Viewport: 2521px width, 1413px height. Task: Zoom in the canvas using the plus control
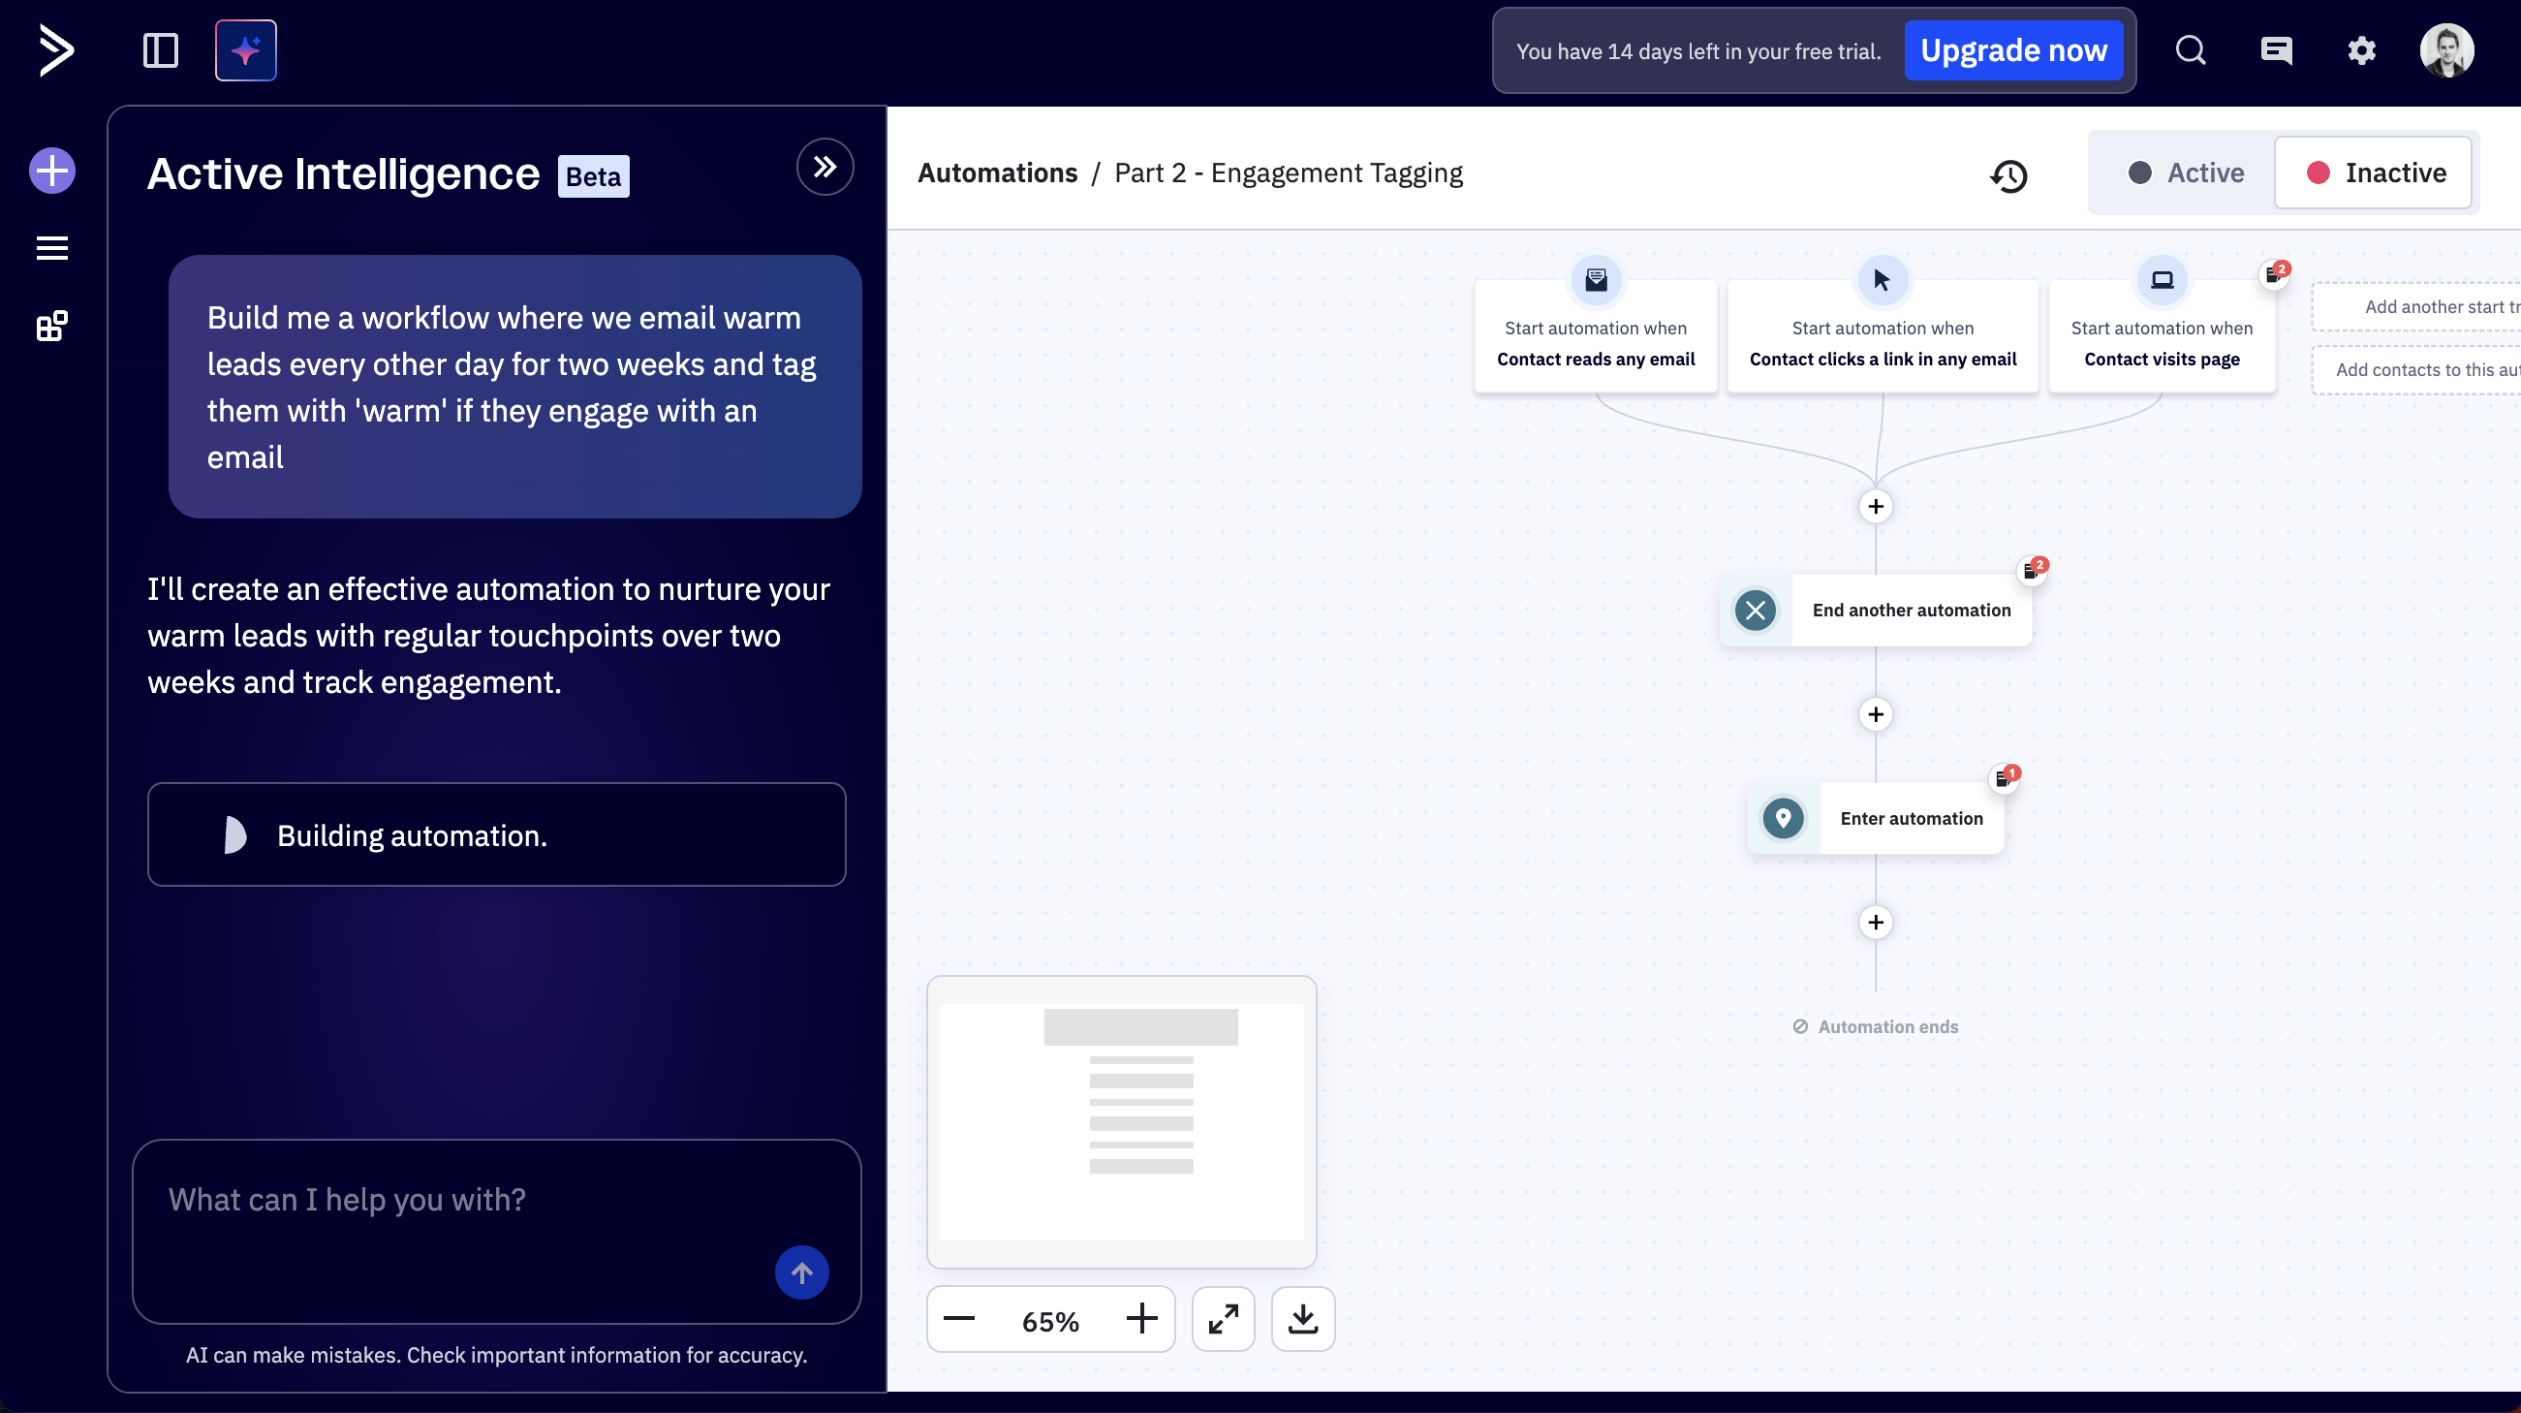click(x=1140, y=1319)
